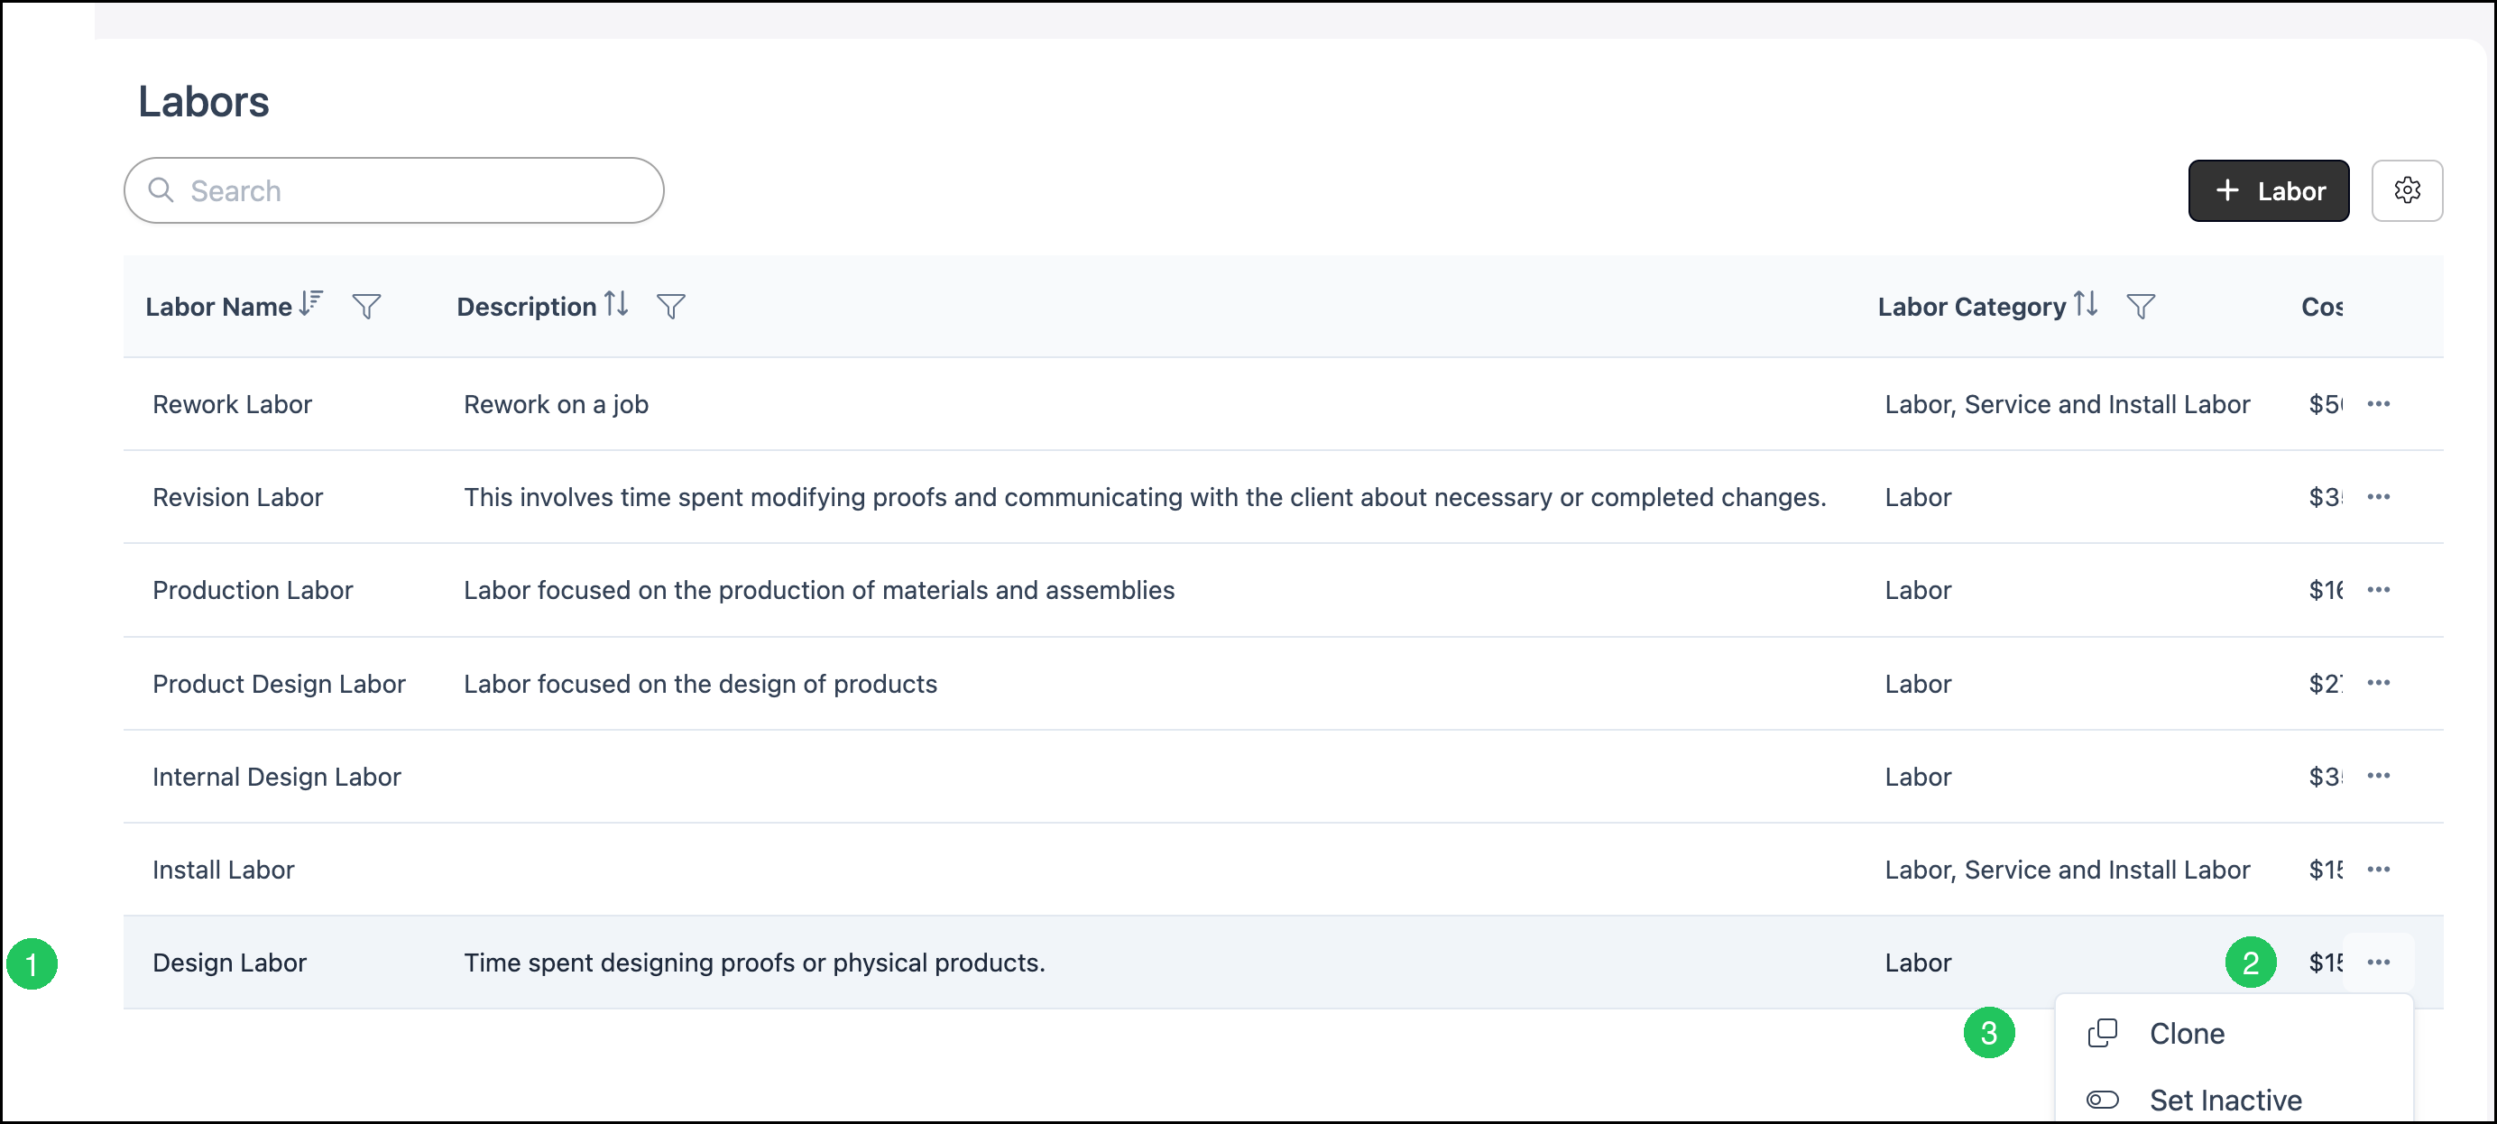This screenshot has height=1124, width=2497.
Task: Open the table settings gear icon
Action: pyautogui.click(x=2406, y=190)
